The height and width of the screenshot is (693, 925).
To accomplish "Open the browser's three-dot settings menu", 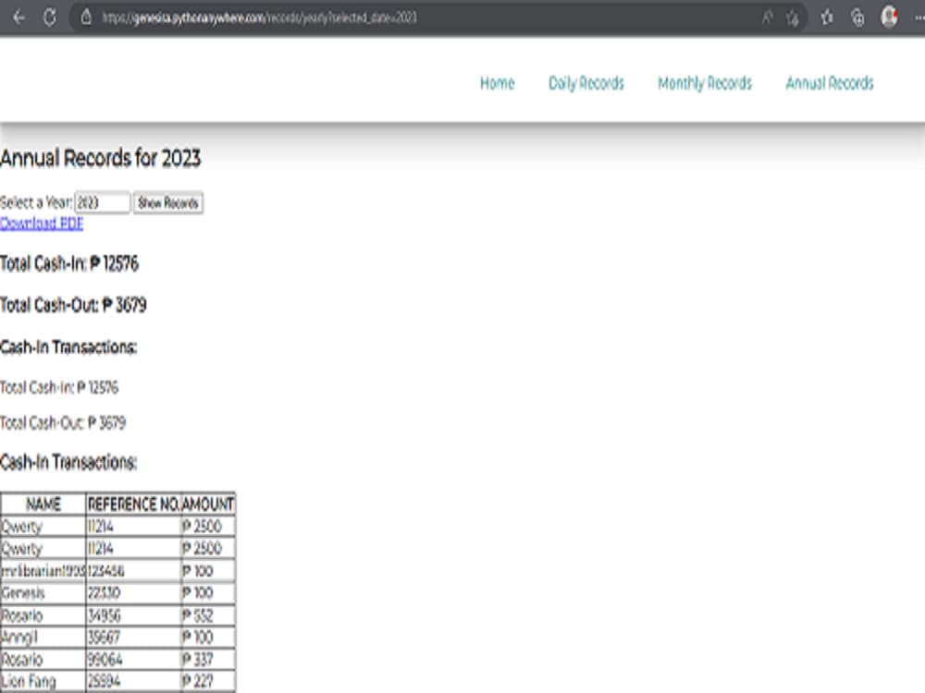I will click(919, 18).
